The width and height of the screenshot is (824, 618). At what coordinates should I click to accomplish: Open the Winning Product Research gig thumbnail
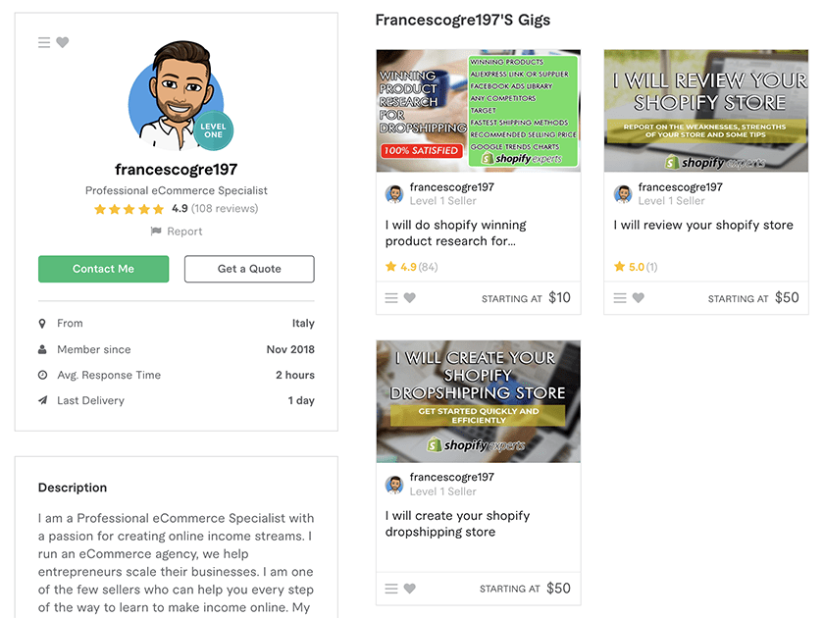tap(479, 111)
